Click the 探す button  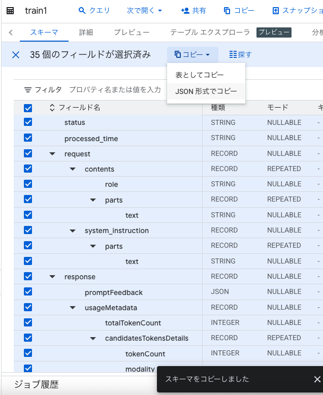tap(241, 54)
